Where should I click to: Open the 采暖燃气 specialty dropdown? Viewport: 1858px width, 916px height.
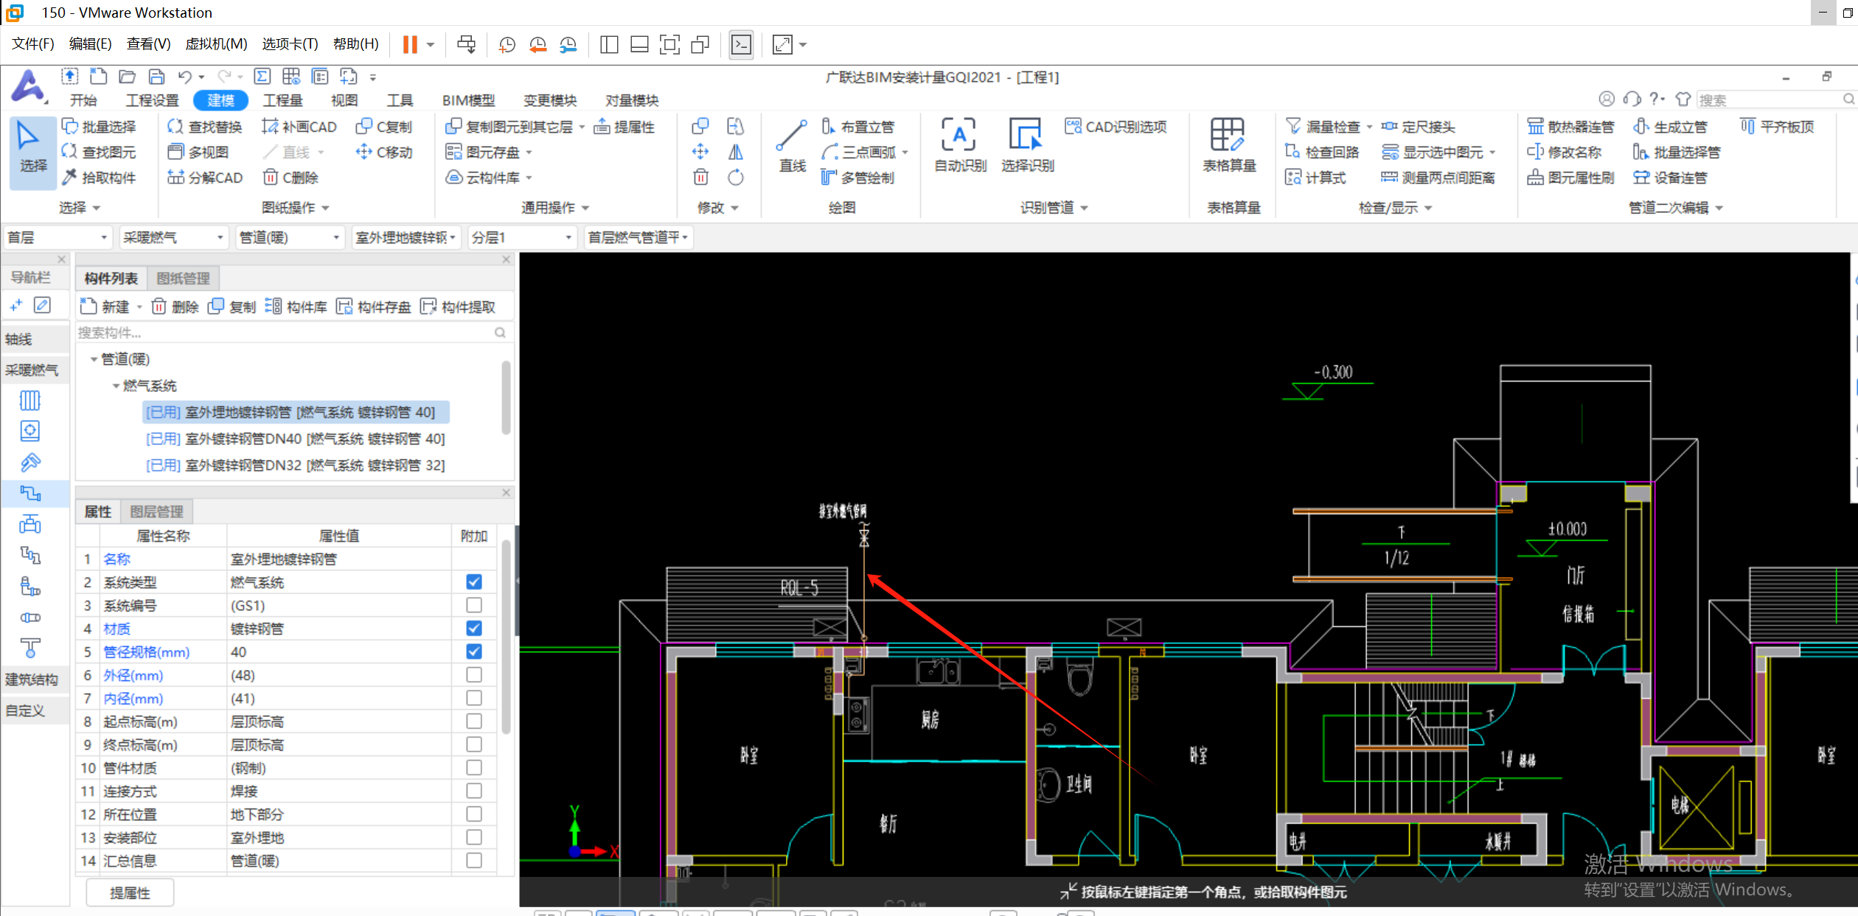coord(173,237)
